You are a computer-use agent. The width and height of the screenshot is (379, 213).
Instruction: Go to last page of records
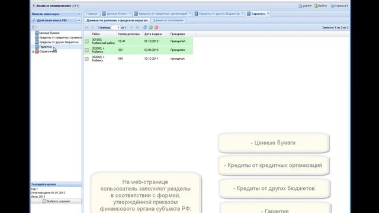(x=137, y=28)
